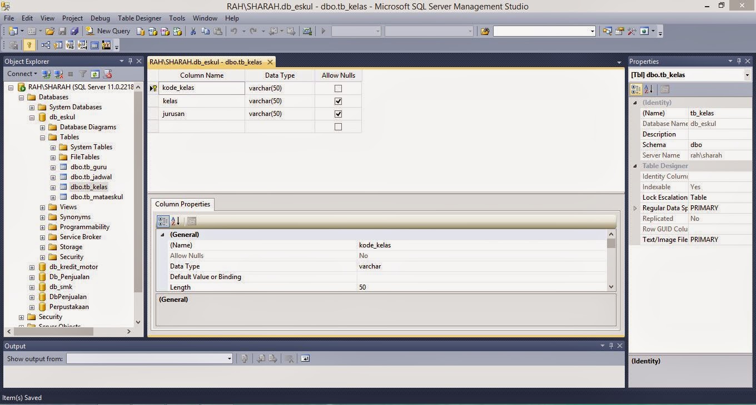Collapse the (General) section in Column Properties

162,235
